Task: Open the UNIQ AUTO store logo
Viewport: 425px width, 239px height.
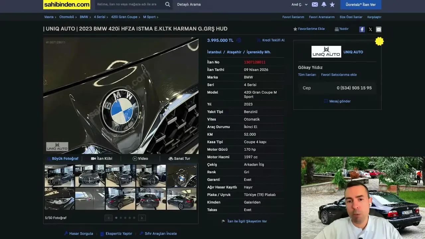Action: point(326,52)
